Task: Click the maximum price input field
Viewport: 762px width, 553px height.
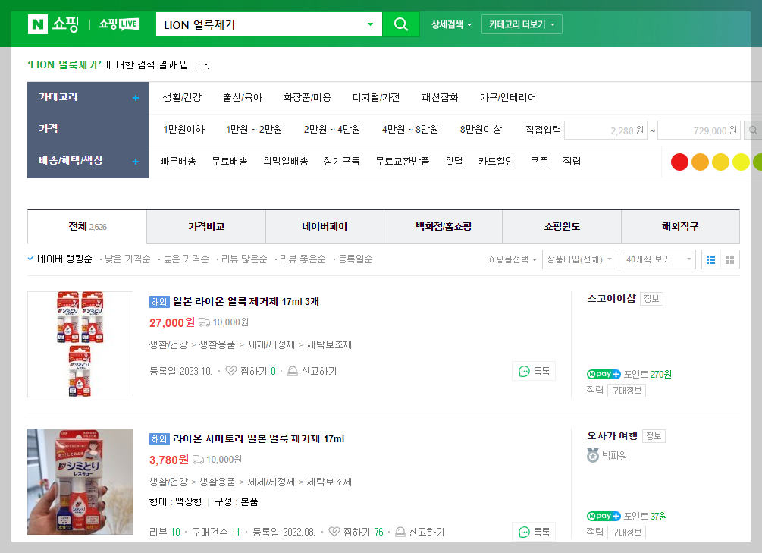Action: point(699,130)
